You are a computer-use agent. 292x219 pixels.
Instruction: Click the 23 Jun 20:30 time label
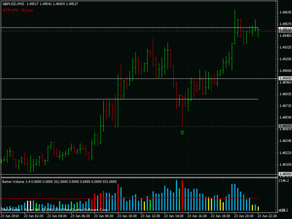click(x=244, y=216)
